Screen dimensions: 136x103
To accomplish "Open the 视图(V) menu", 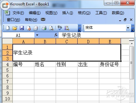I will 51,13.
